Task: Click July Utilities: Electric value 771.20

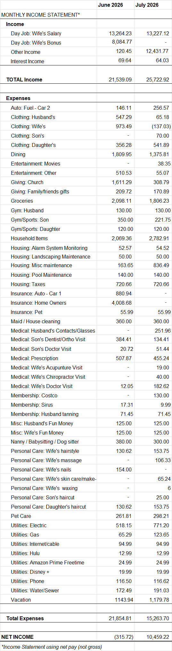Action: click(x=161, y=525)
